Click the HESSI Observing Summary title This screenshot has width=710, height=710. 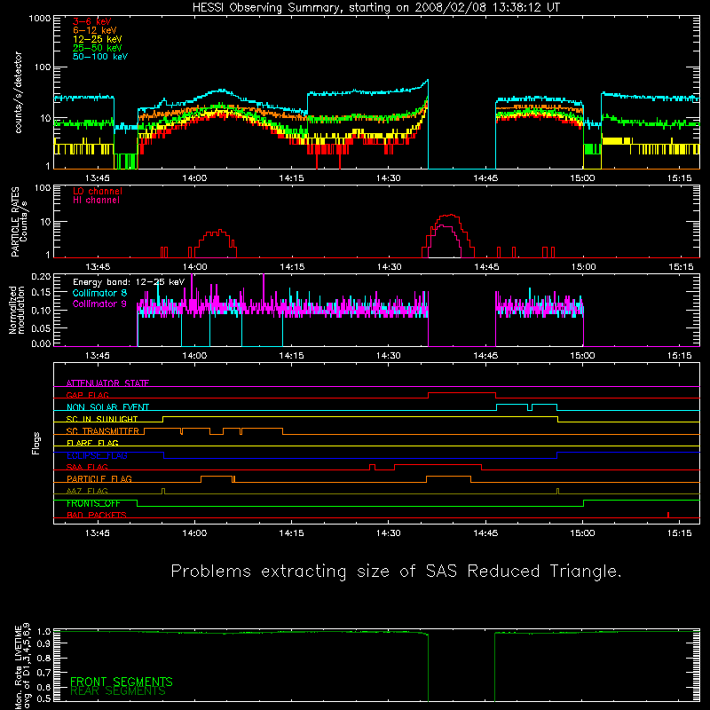click(x=376, y=8)
